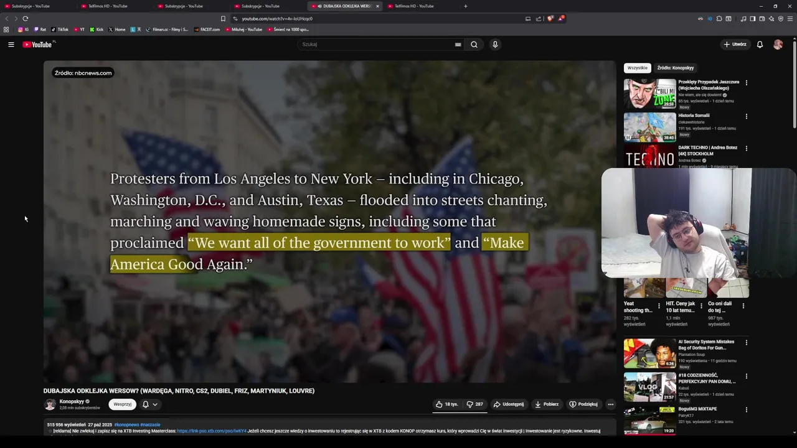This screenshot has width=797, height=448.
Task: Toggle the browser sidebar panel icon
Action: [753, 19]
